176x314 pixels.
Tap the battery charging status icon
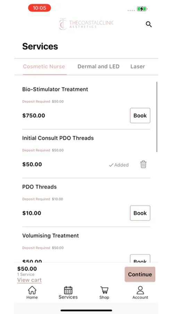point(142,9)
